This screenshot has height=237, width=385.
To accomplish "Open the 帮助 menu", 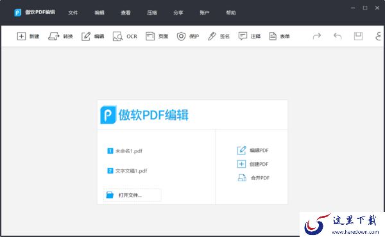I will (231, 13).
